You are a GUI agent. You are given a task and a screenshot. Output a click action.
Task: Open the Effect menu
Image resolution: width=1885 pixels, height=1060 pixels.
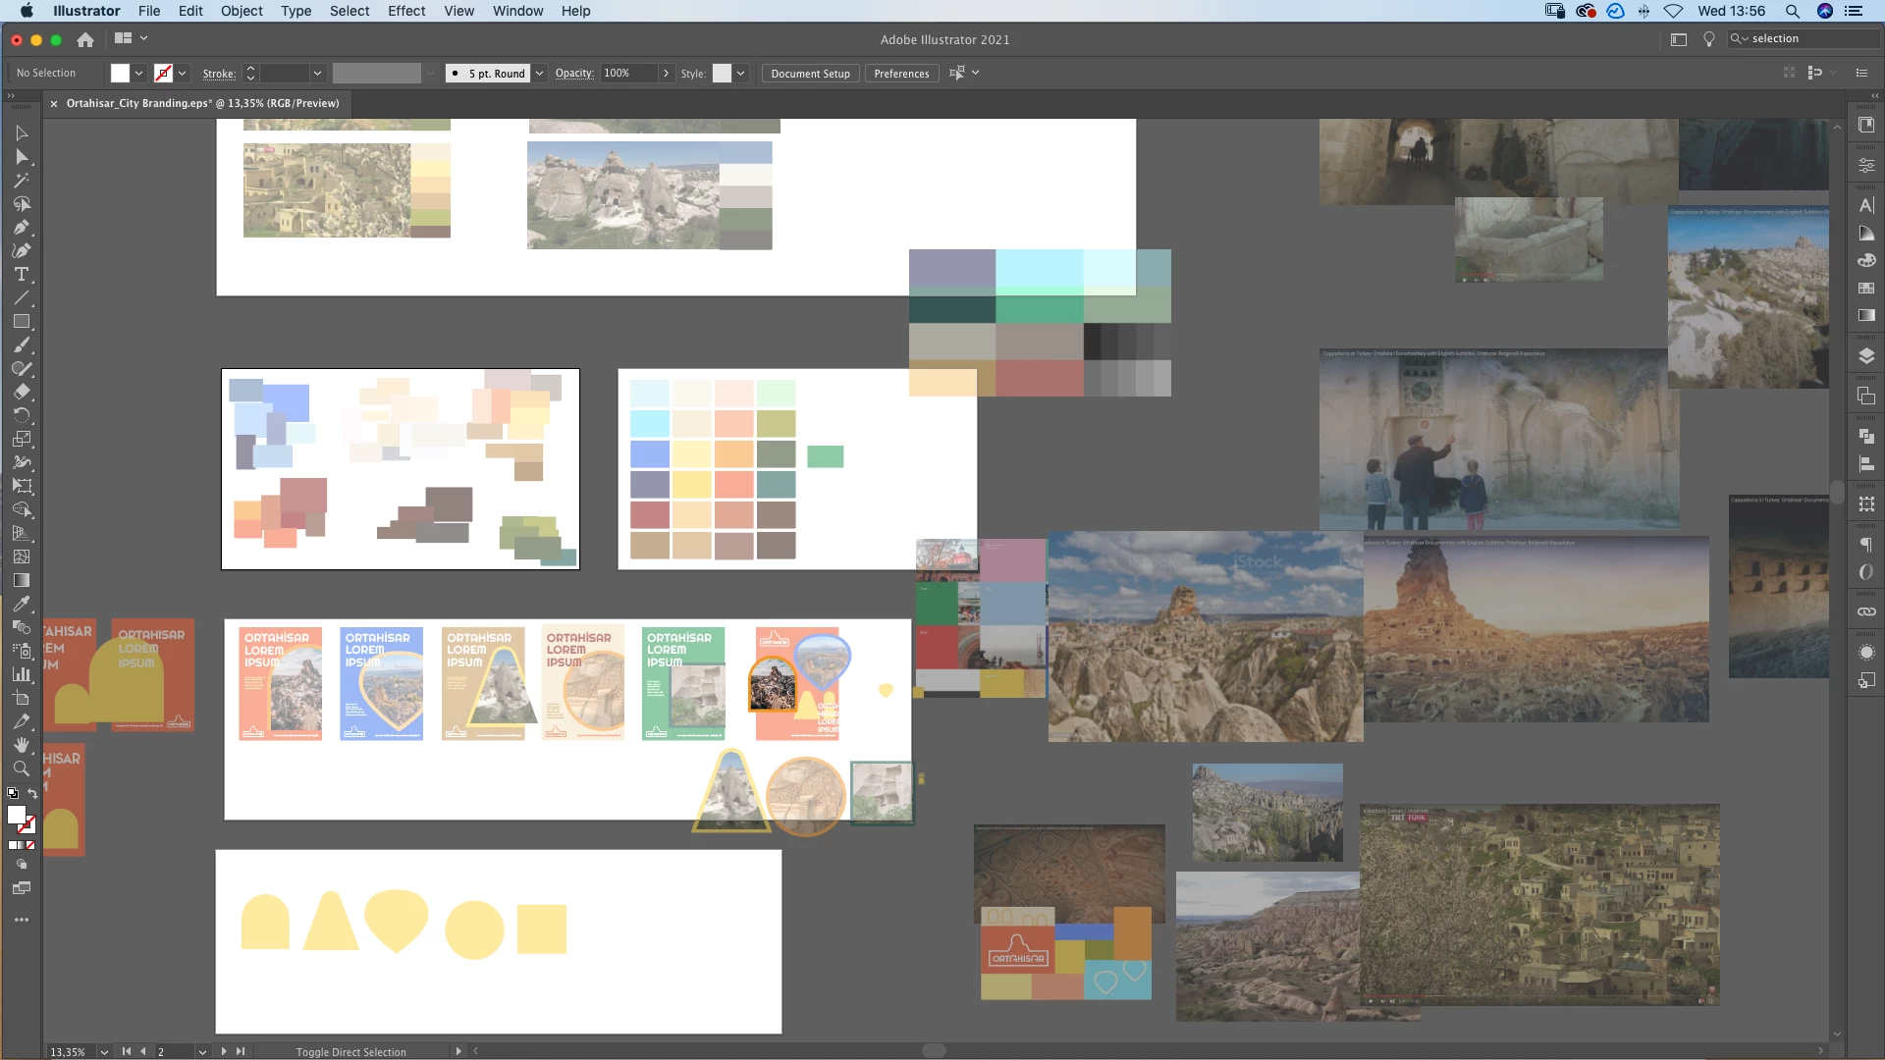click(x=405, y=11)
